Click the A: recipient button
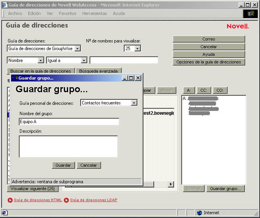 click(x=189, y=90)
